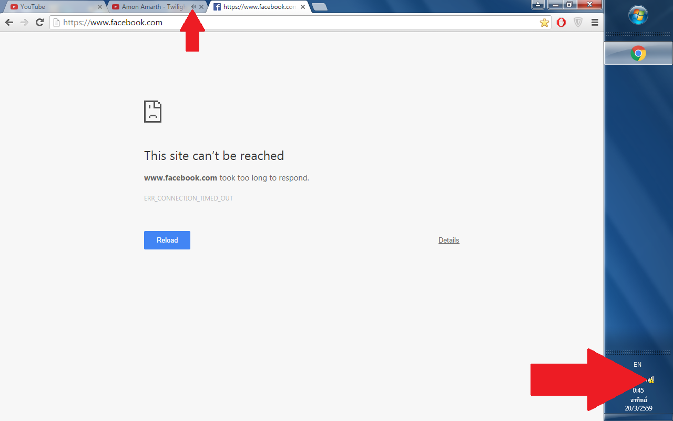Viewport: 673px width, 421px height.
Task: Switch to the Amon Amarth - Twilight tab
Action: click(x=157, y=7)
